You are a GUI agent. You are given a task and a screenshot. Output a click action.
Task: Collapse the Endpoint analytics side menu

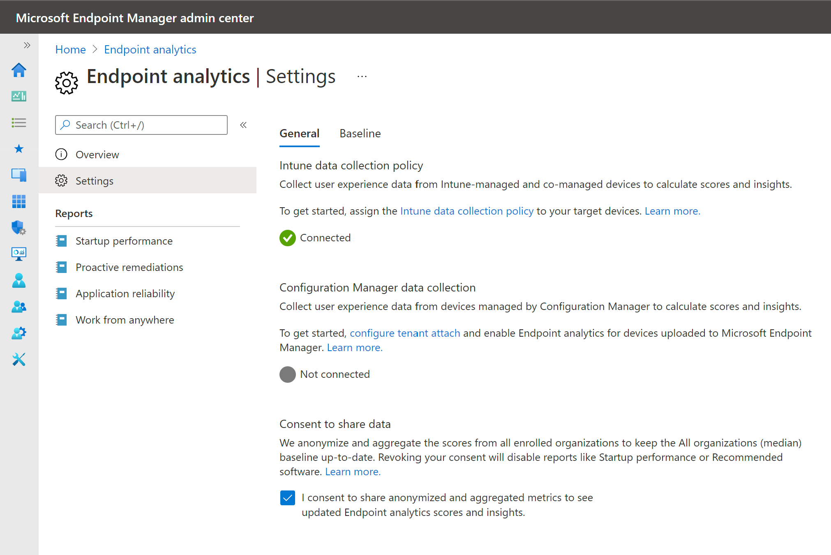point(243,125)
